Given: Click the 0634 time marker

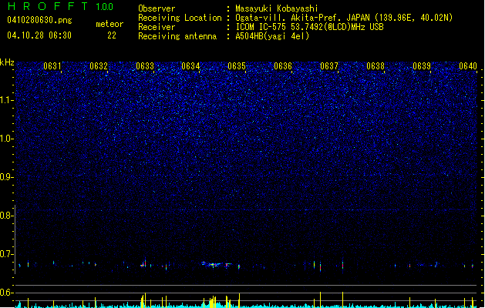Looking at the screenshot, I should tap(190, 66).
